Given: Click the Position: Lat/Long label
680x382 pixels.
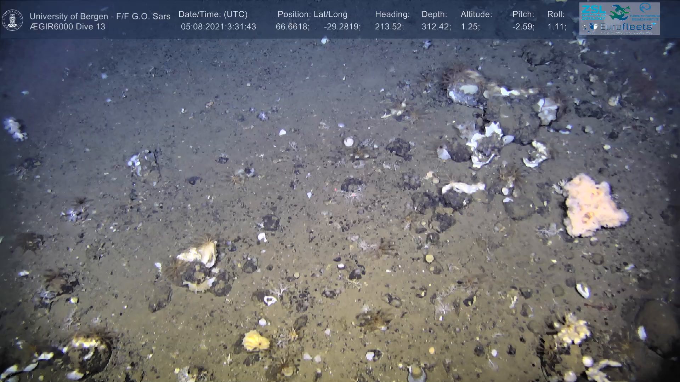Looking at the screenshot, I should (x=312, y=15).
